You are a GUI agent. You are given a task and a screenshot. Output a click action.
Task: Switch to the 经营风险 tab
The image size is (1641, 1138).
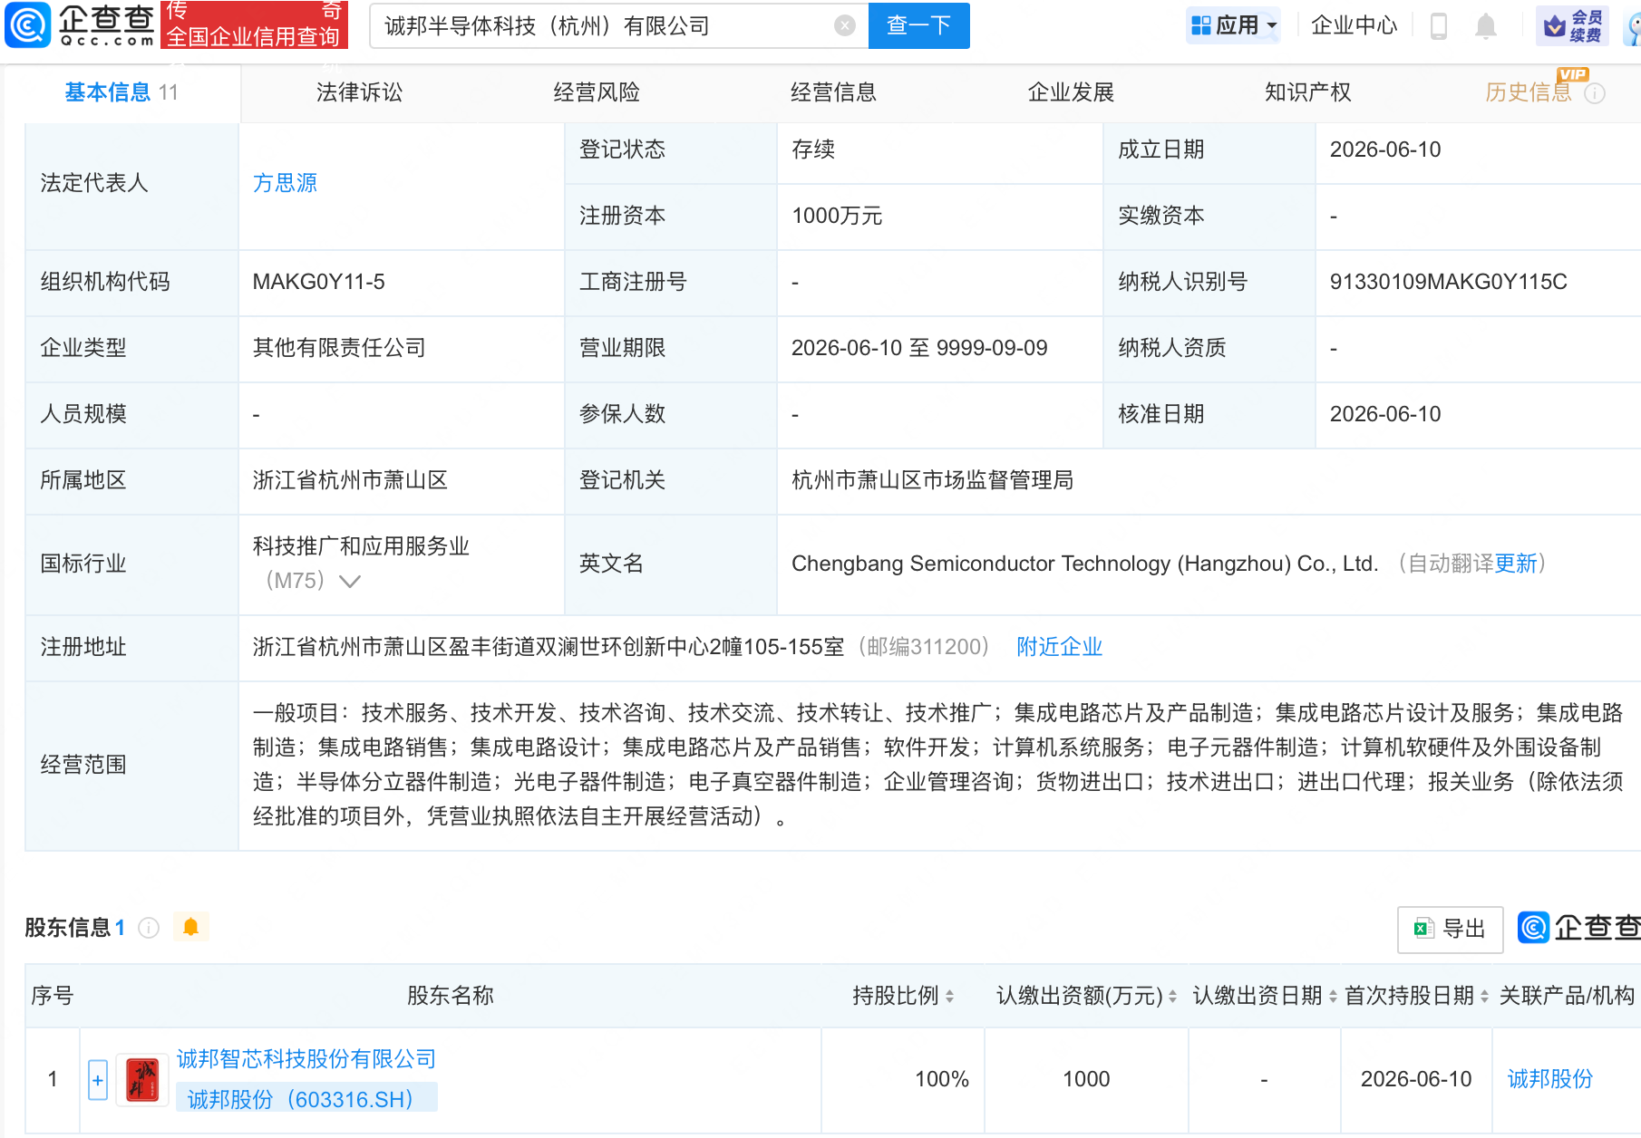pyautogui.click(x=597, y=92)
